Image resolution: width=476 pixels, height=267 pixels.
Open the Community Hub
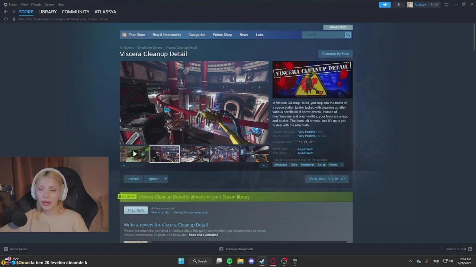pos(335,54)
